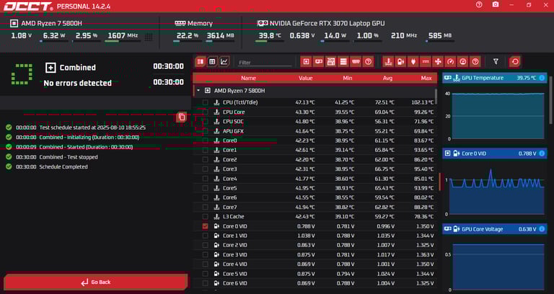Sort by the Min column header
554x294 pixels.
coord(348,78)
